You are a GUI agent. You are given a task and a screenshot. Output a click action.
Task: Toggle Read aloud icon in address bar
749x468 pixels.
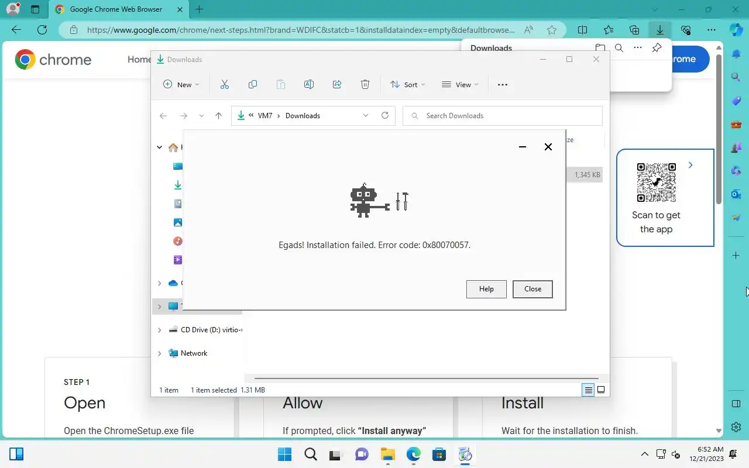(528, 30)
